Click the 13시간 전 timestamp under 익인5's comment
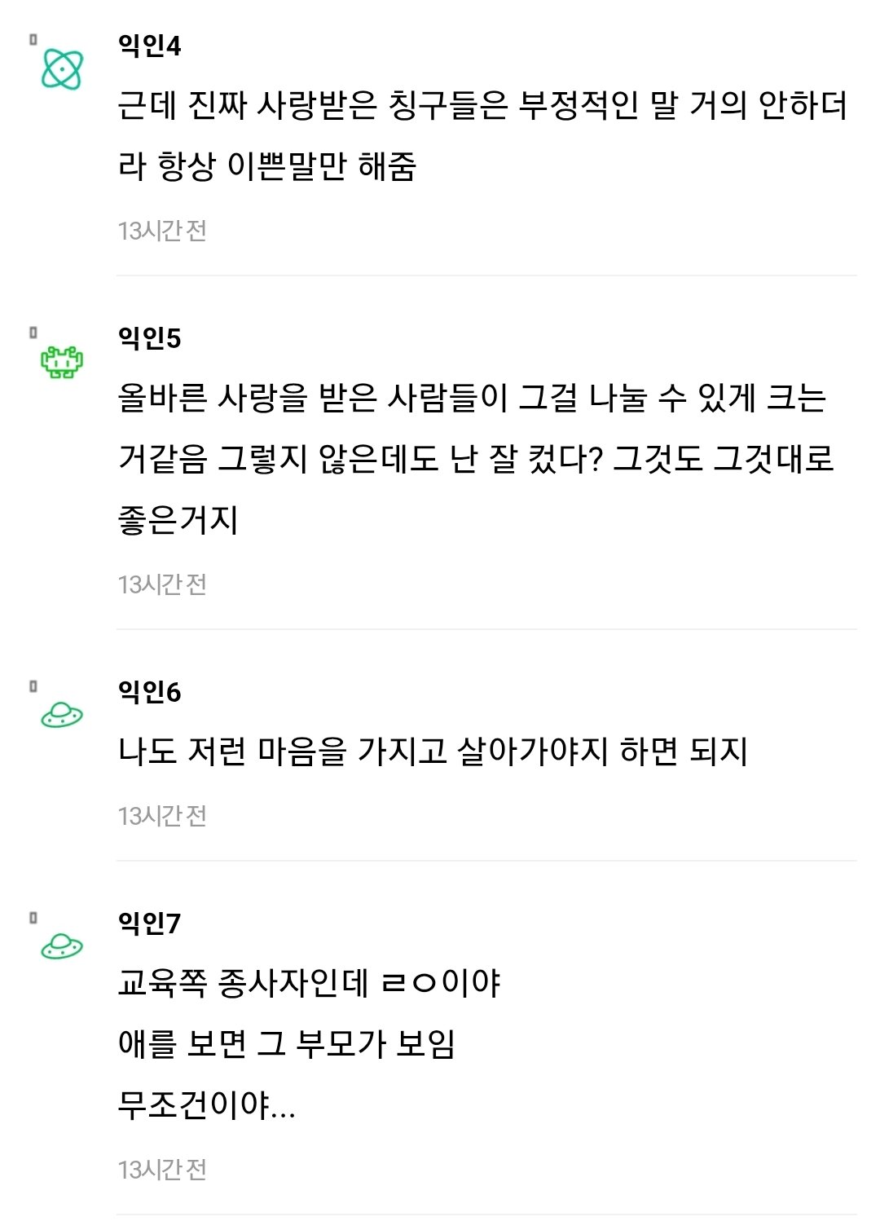This screenshot has width=880, height=1221. (x=162, y=584)
